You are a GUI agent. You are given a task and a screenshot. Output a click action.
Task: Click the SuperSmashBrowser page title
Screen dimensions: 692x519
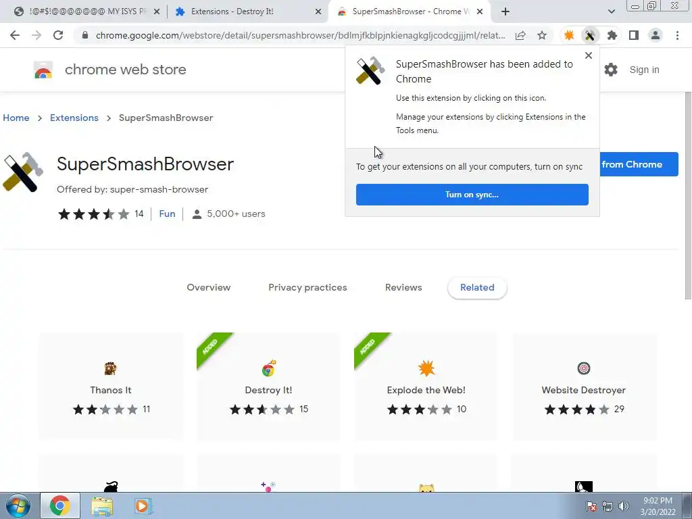tap(145, 164)
